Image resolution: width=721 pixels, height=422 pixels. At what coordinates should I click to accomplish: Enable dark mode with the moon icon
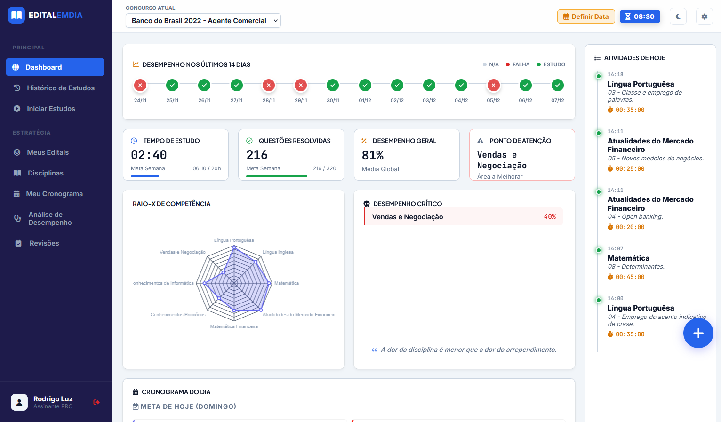tap(678, 16)
